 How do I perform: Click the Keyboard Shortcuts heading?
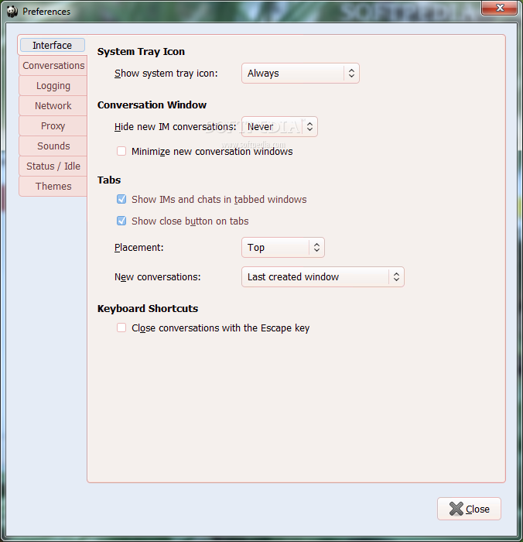coord(148,308)
